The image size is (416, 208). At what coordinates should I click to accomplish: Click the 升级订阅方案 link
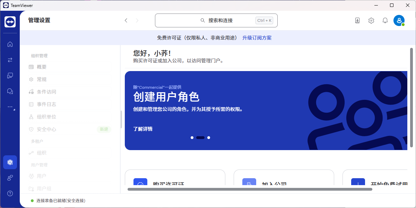pos(257,38)
